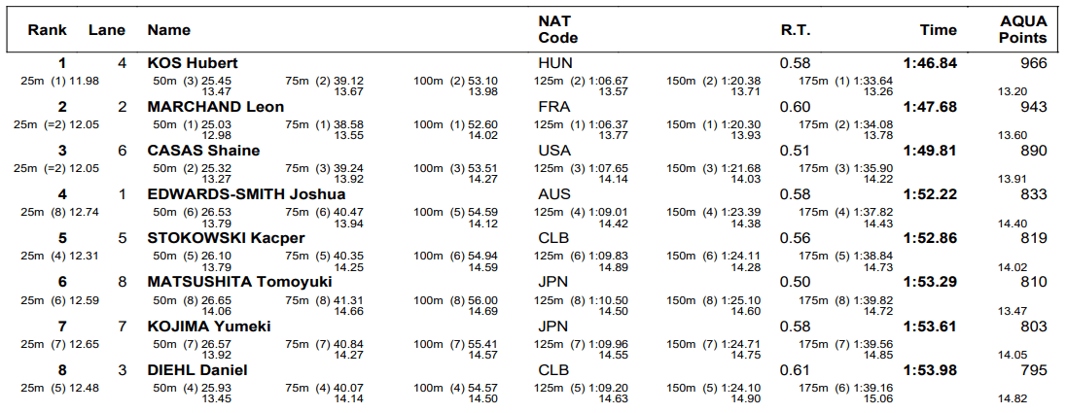Click the NAT Code column header

[x=557, y=29]
